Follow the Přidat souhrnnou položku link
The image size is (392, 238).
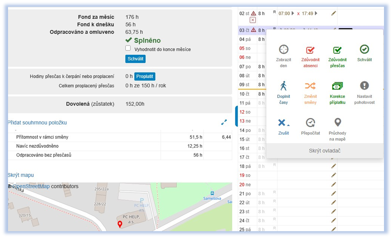37,123
